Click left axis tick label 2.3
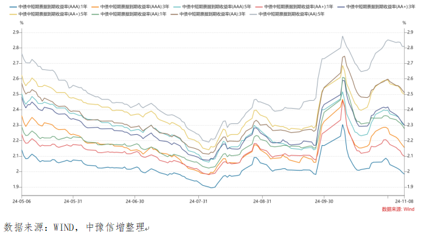This screenshot has height=235, width=421. click(x=16, y=125)
